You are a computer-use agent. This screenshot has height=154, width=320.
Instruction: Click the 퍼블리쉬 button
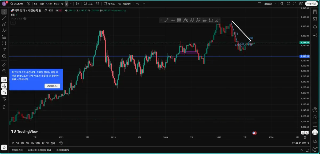coord(311,4)
